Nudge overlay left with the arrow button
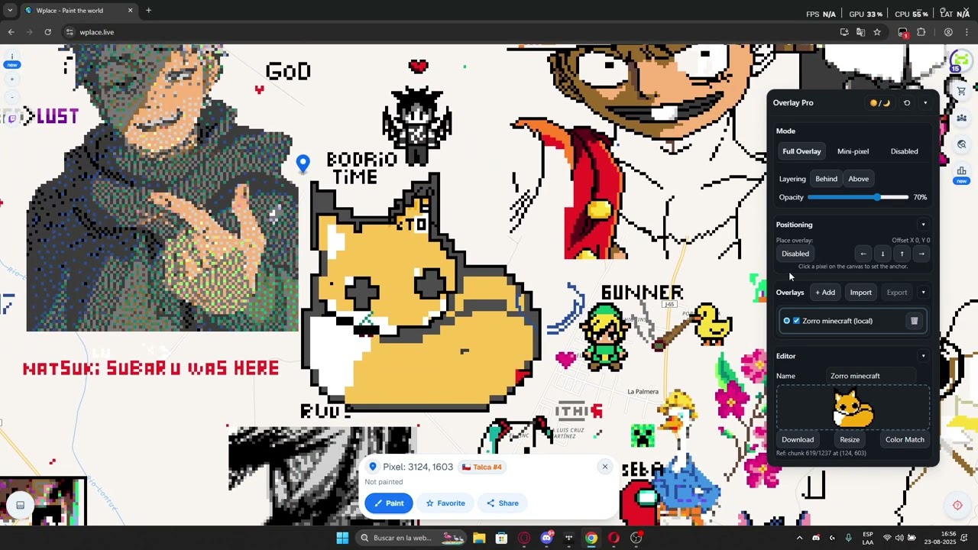 click(863, 254)
